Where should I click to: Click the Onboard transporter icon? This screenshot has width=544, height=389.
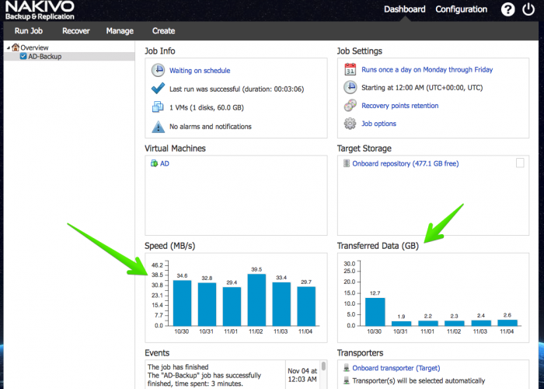pyautogui.click(x=347, y=367)
